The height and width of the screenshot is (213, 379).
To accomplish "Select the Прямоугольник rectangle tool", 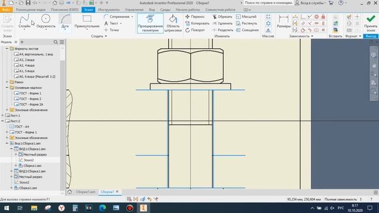I will pyautogui.click(x=87, y=21).
